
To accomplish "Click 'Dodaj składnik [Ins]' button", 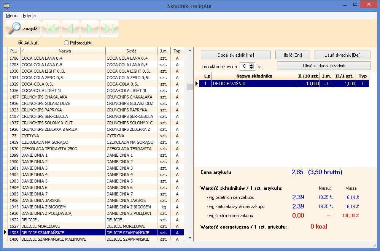I will pyautogui.click(x=235, y=55).
